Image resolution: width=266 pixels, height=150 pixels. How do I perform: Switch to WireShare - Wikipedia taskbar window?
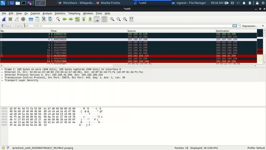tap(76, 3)
